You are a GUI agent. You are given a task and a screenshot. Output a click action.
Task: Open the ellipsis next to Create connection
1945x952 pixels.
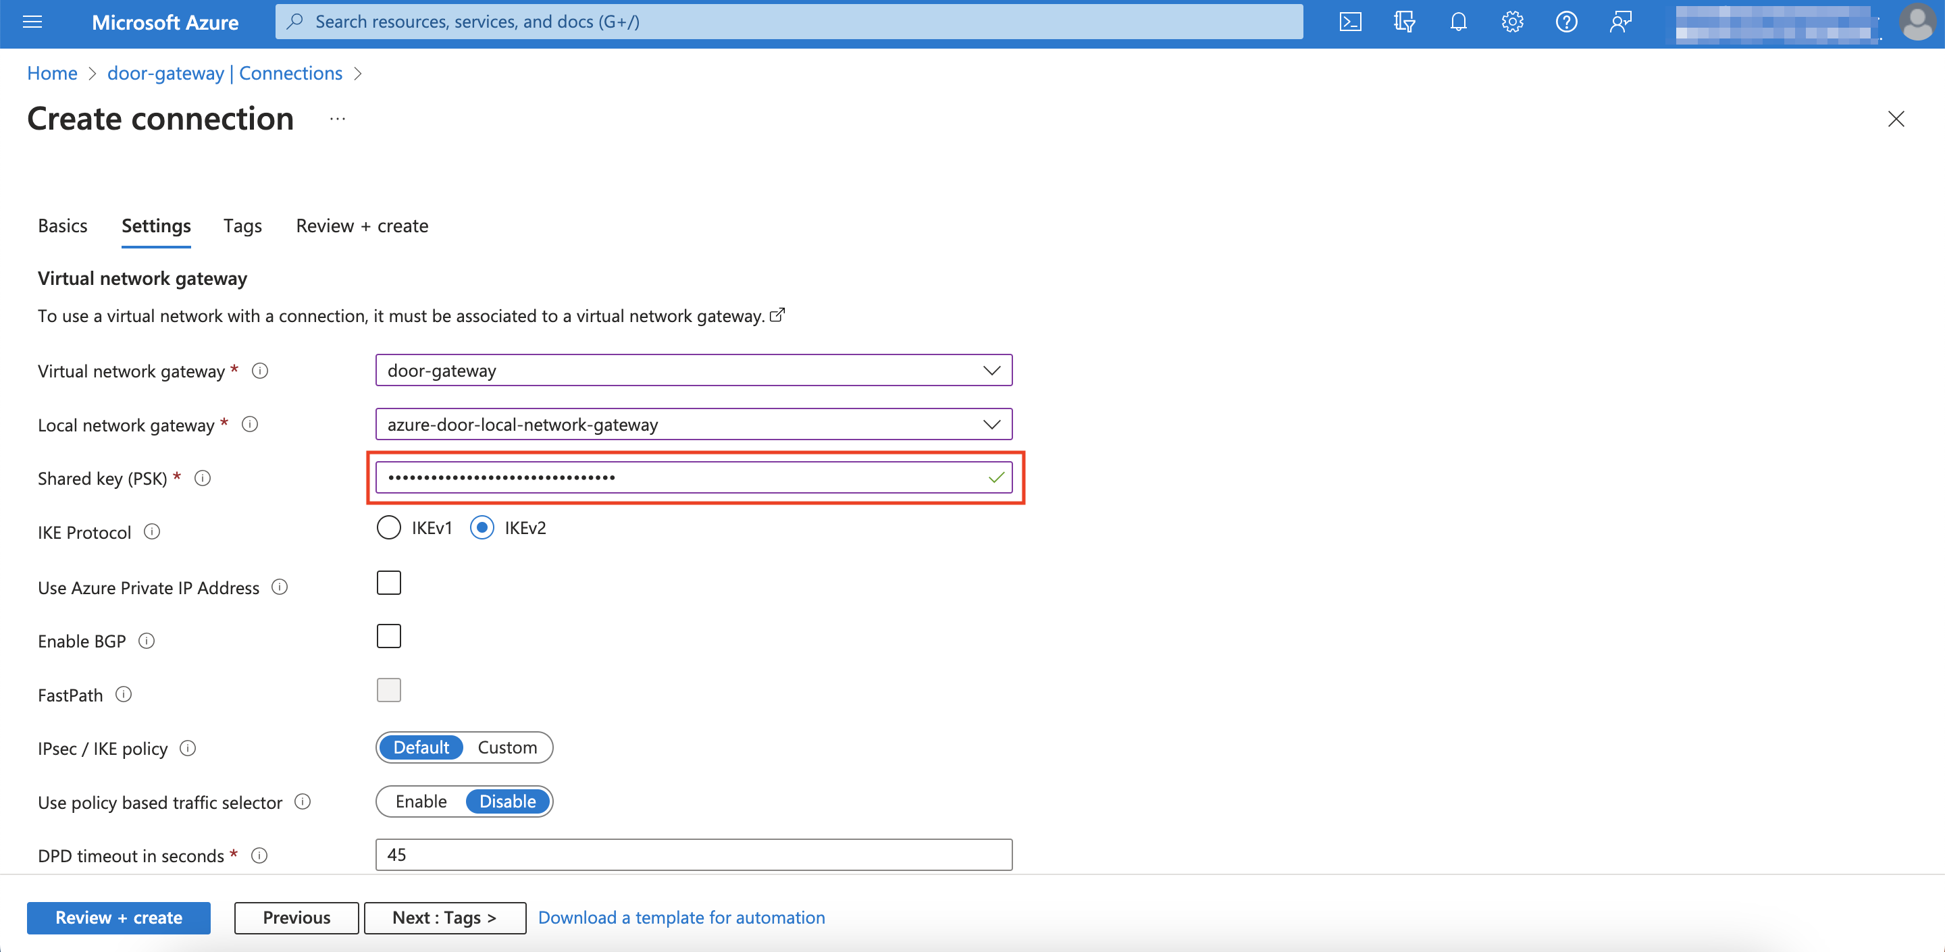pyautogui.click(x=337, y=120)
